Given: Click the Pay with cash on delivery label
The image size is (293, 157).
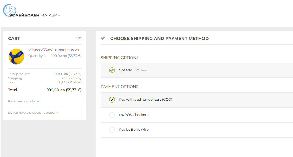Looking at the screenshot, I should (x=146, y=99).
